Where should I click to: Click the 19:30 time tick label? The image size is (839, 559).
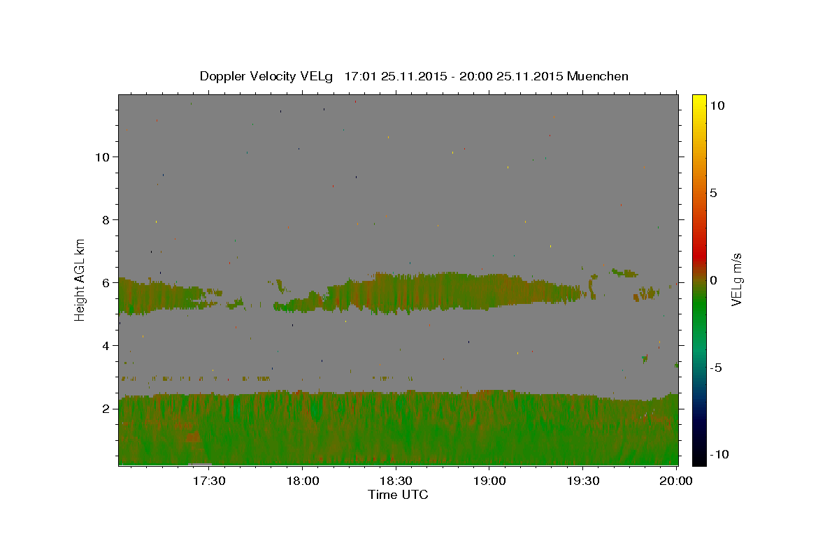(582, 481)
